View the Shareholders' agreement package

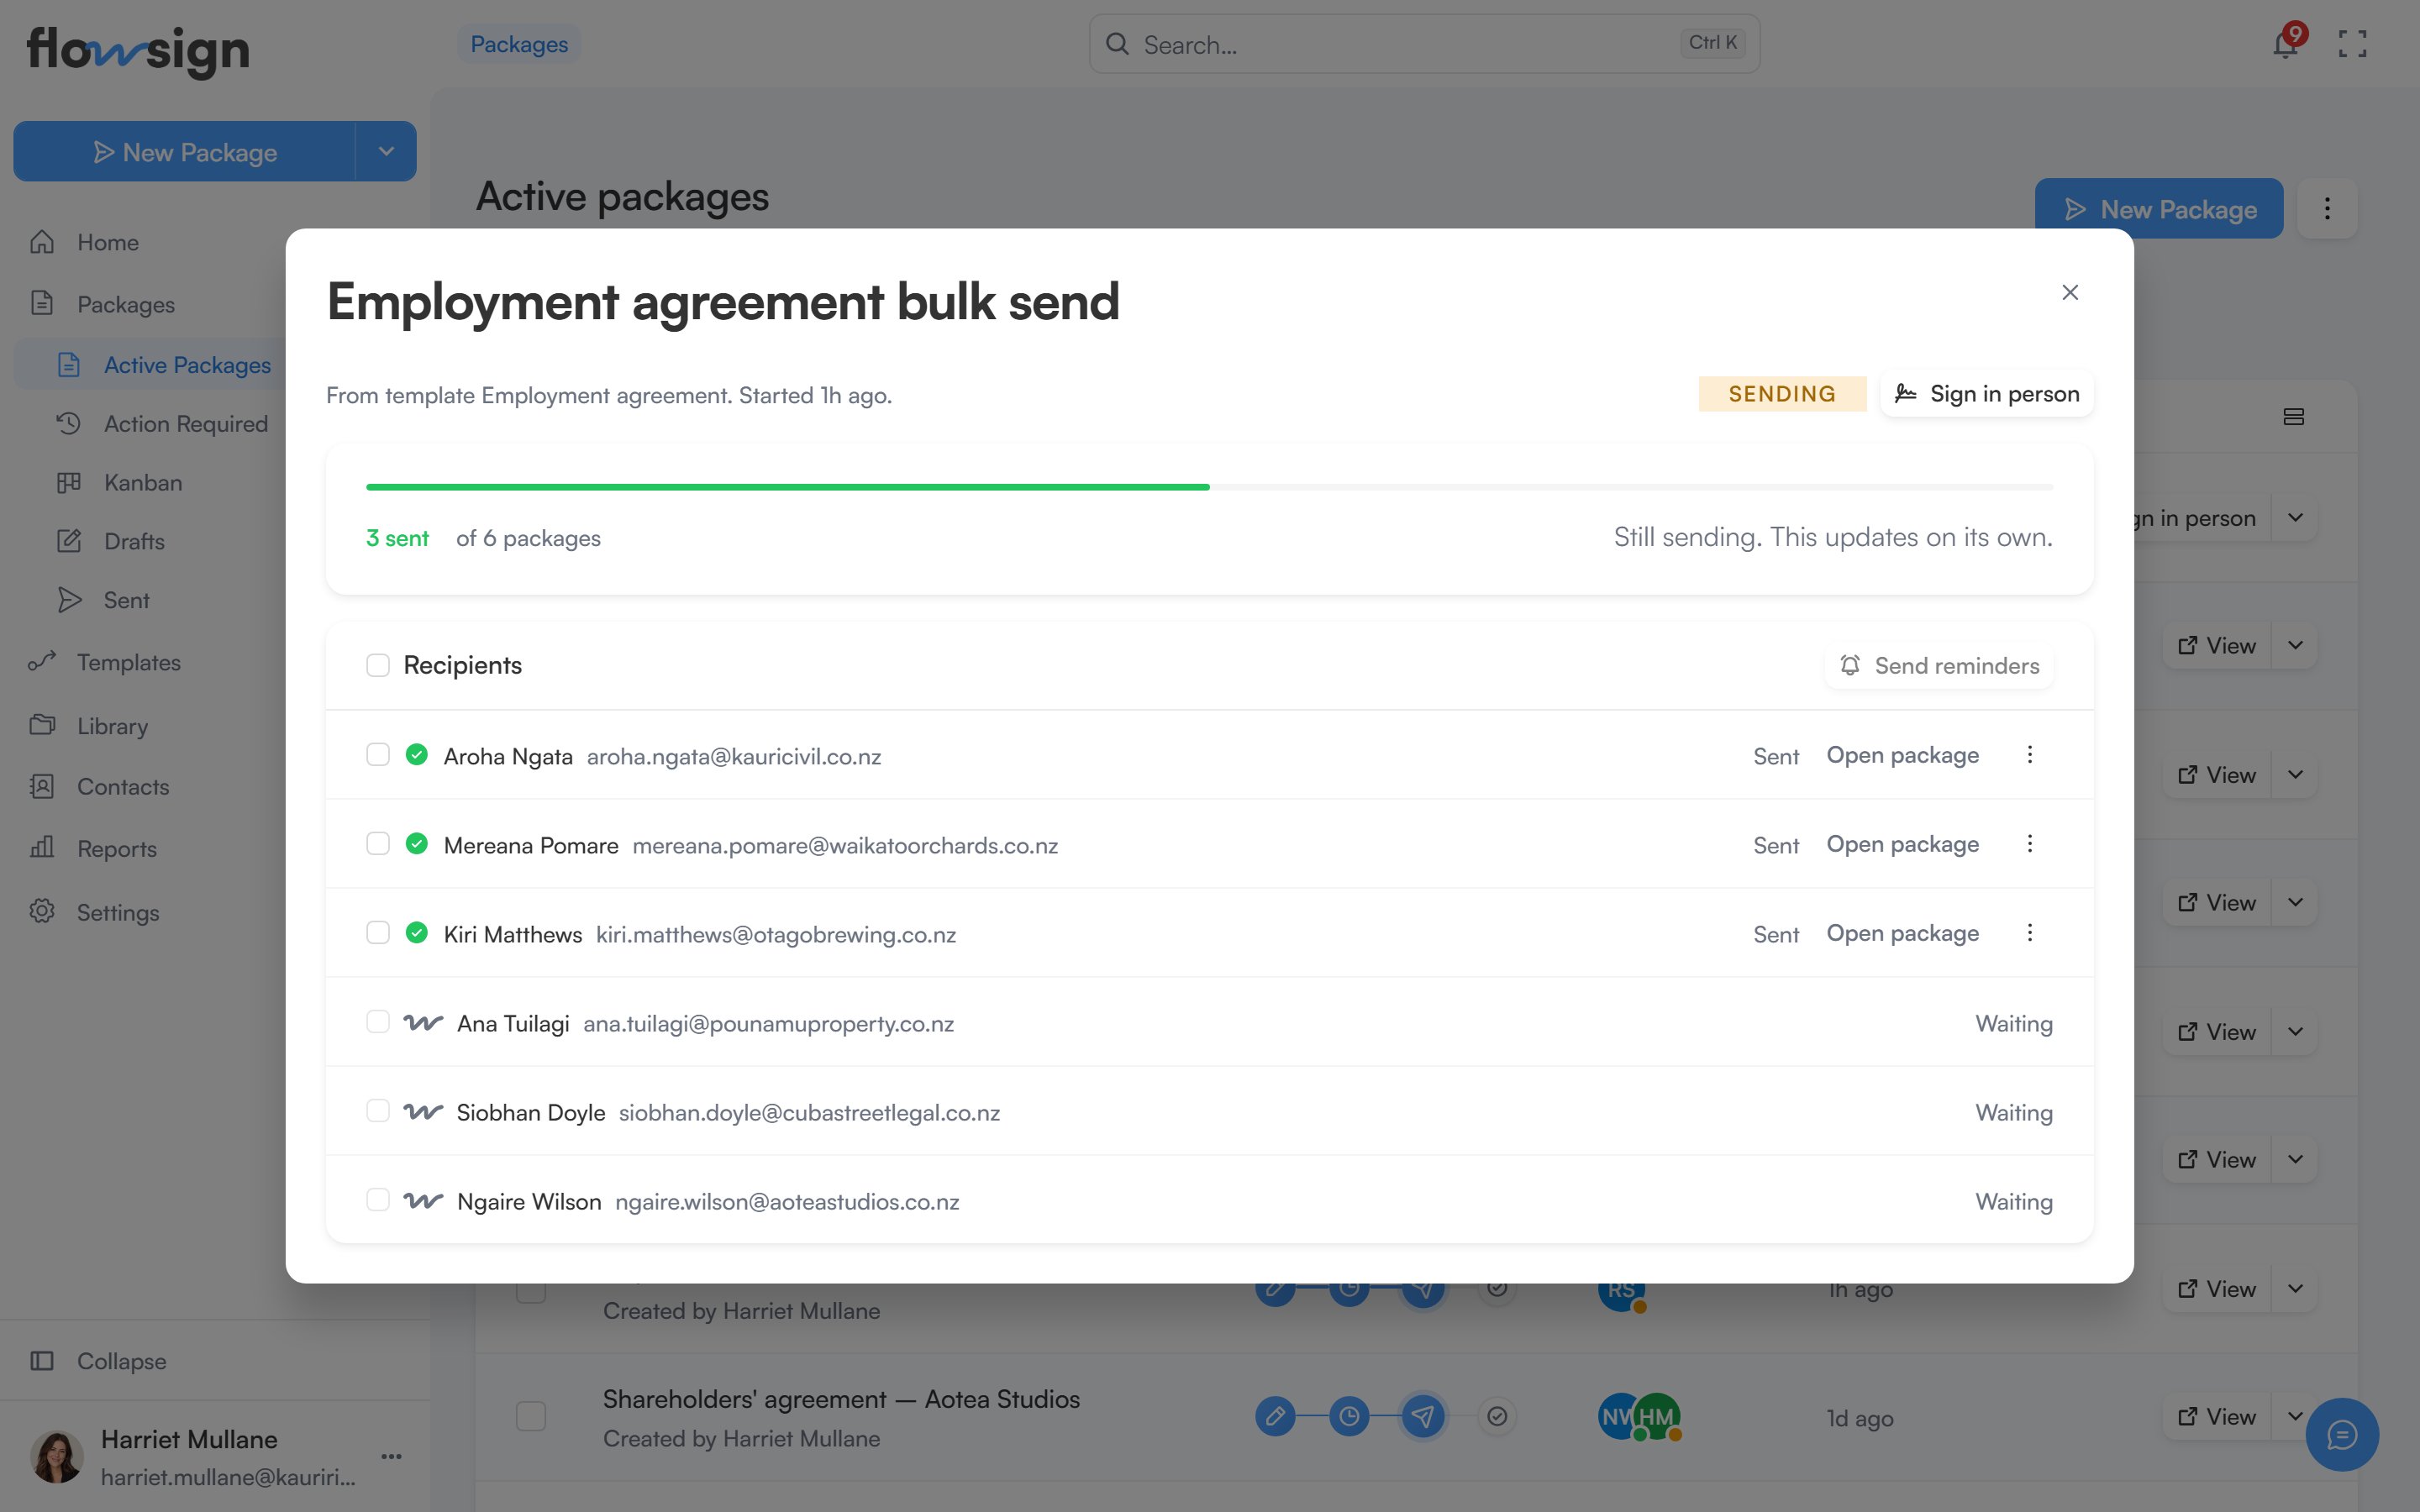click(x=2217, y=1417)
